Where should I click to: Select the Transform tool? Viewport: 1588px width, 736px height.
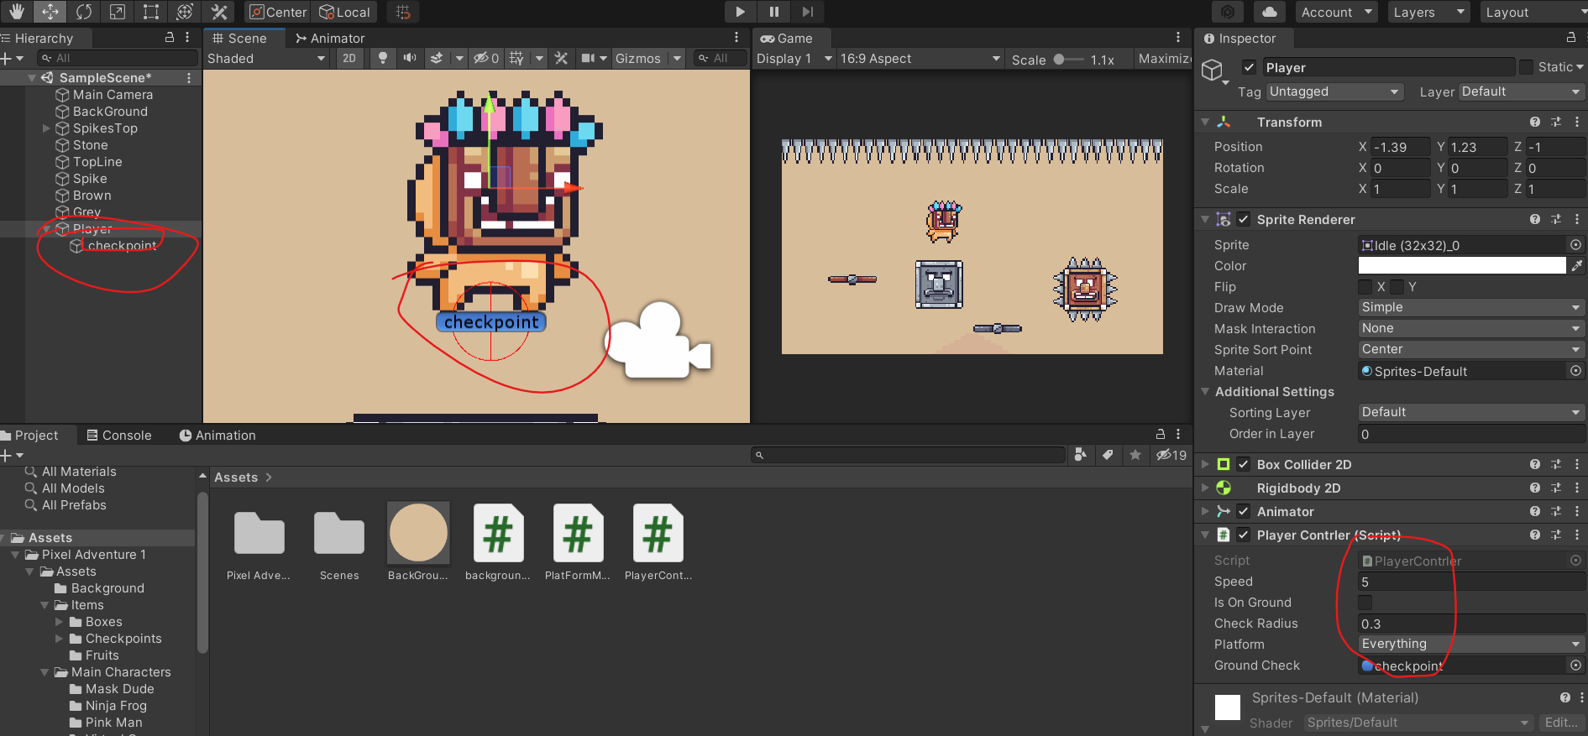click(185, 12)
